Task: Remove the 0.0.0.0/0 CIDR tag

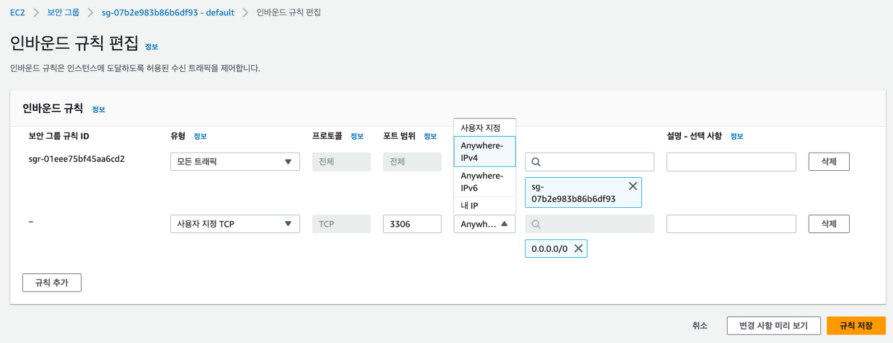Action: click(x=578, y=249)
